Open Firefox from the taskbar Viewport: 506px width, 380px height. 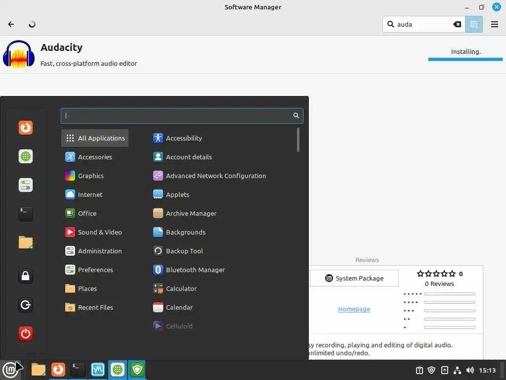(58, 369)
